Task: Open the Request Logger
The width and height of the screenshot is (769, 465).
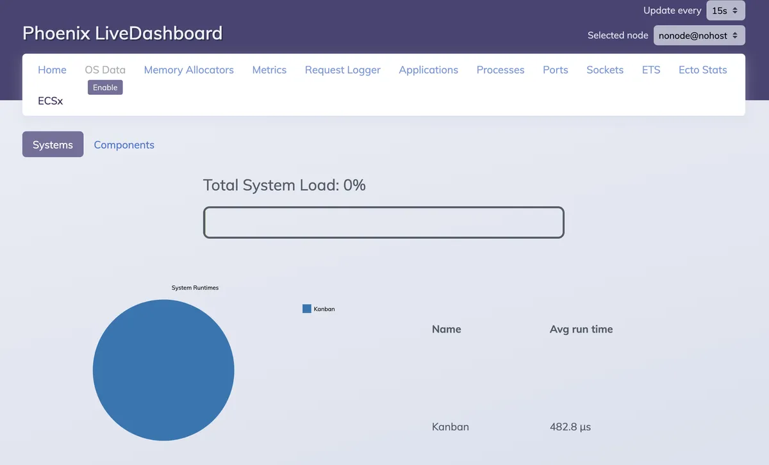Action: click(342, 70)
